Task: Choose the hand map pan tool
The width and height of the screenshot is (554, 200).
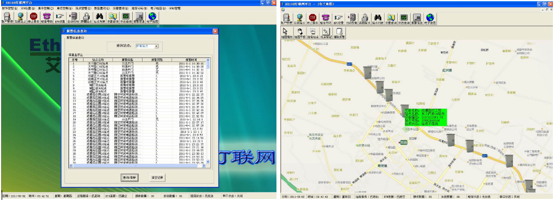Action: coord(299,33)
